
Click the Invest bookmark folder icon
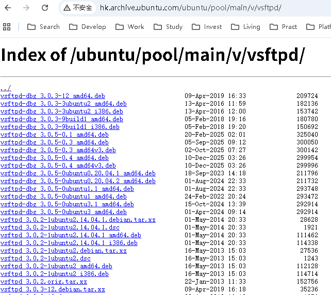pos(196,27)
